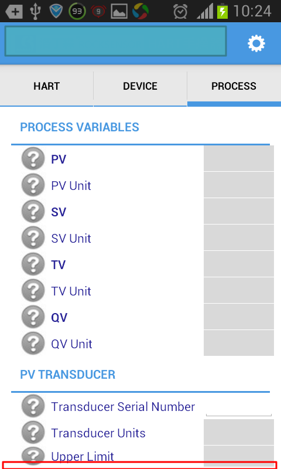Tap the SV Unit value box

point(239,237)
